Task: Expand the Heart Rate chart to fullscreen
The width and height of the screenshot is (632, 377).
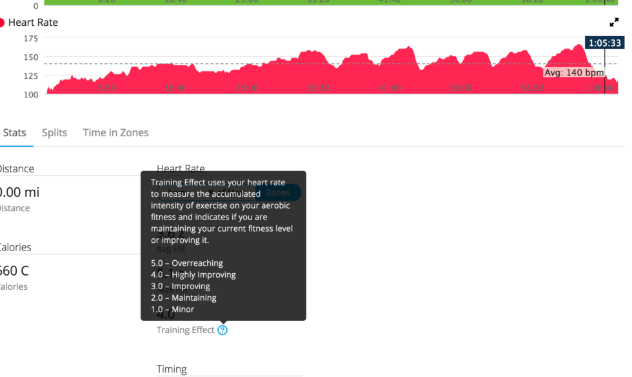Action: pos(614,22)
